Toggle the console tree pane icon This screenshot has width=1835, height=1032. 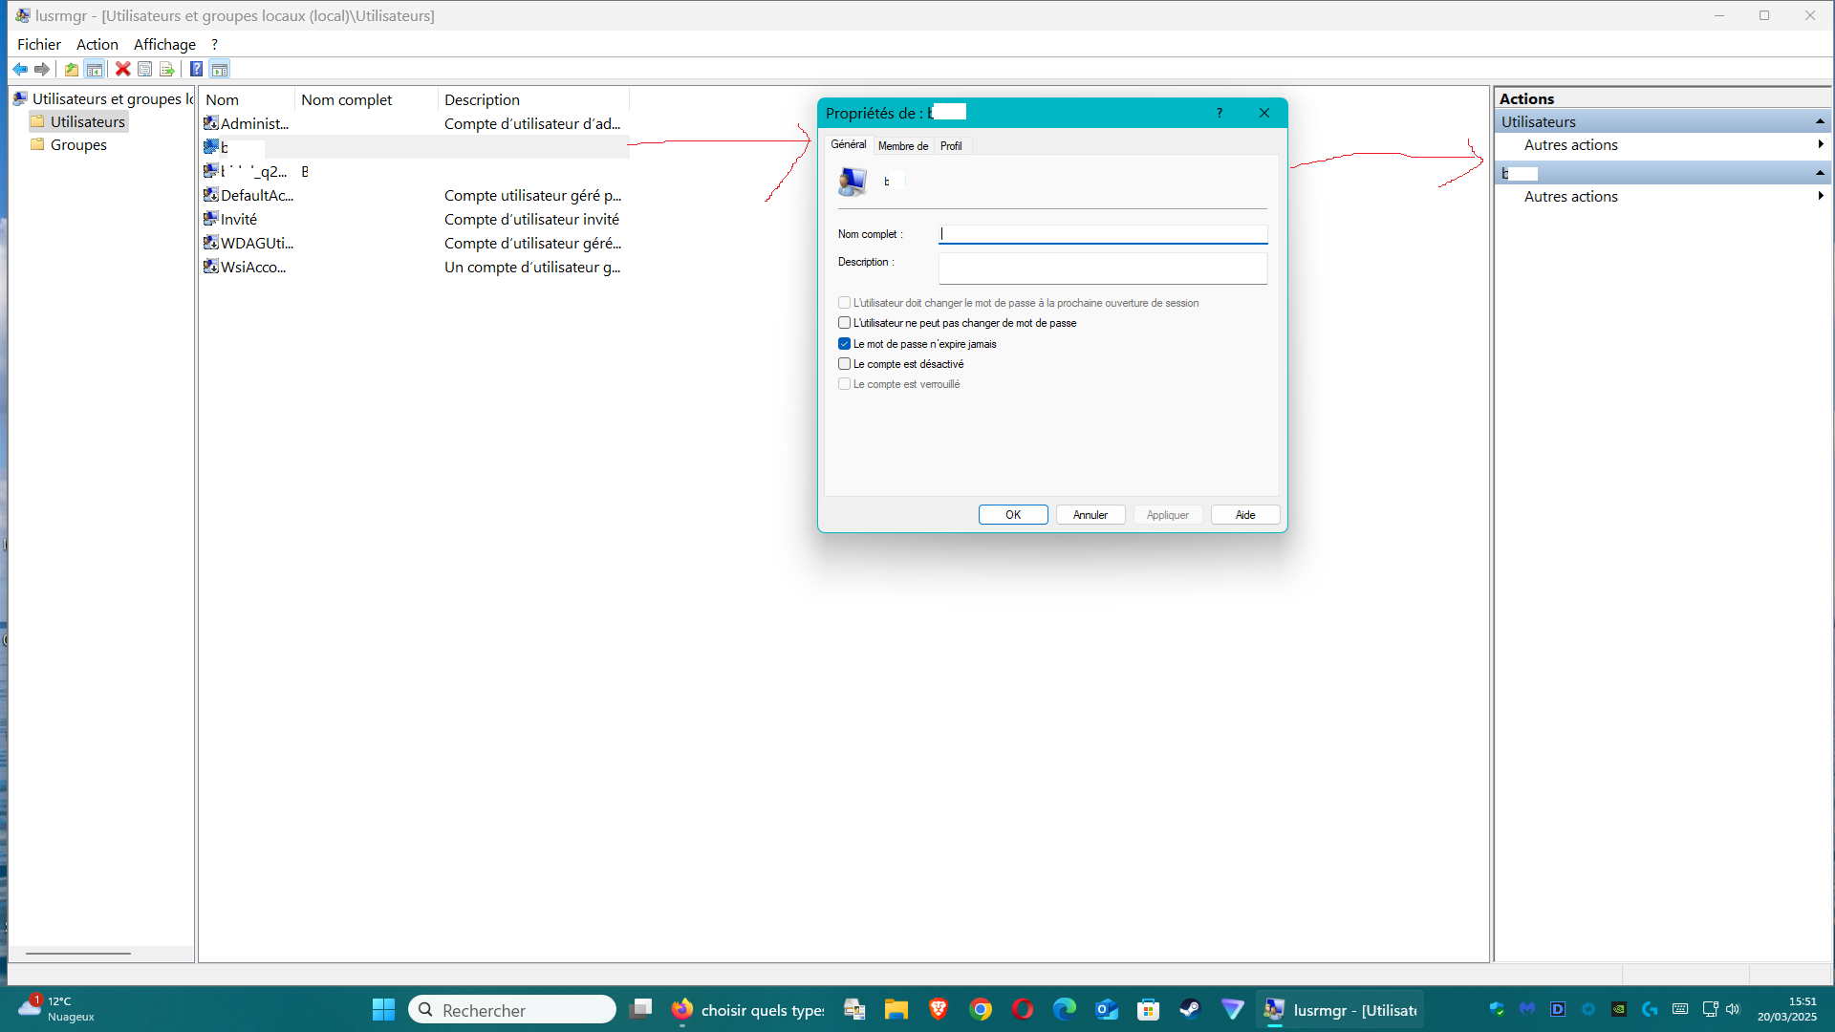point(94,69)
